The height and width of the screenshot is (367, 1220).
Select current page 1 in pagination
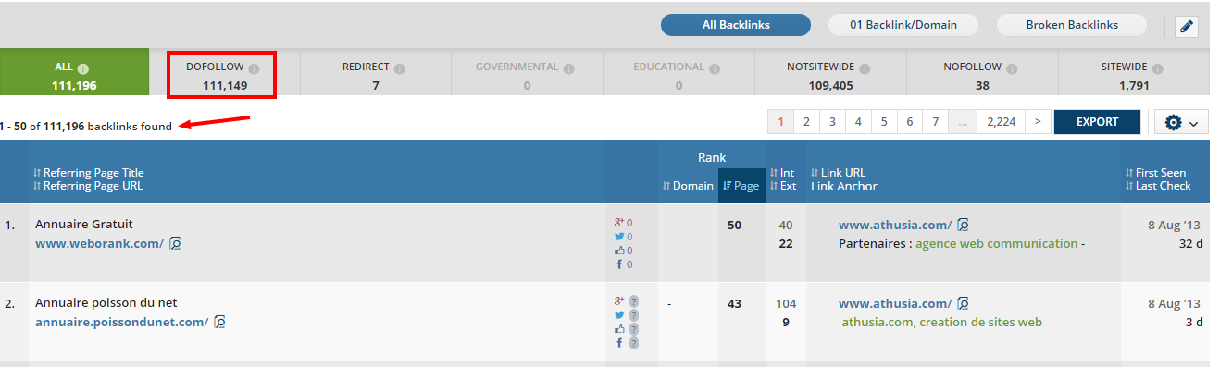pos(781,122)
